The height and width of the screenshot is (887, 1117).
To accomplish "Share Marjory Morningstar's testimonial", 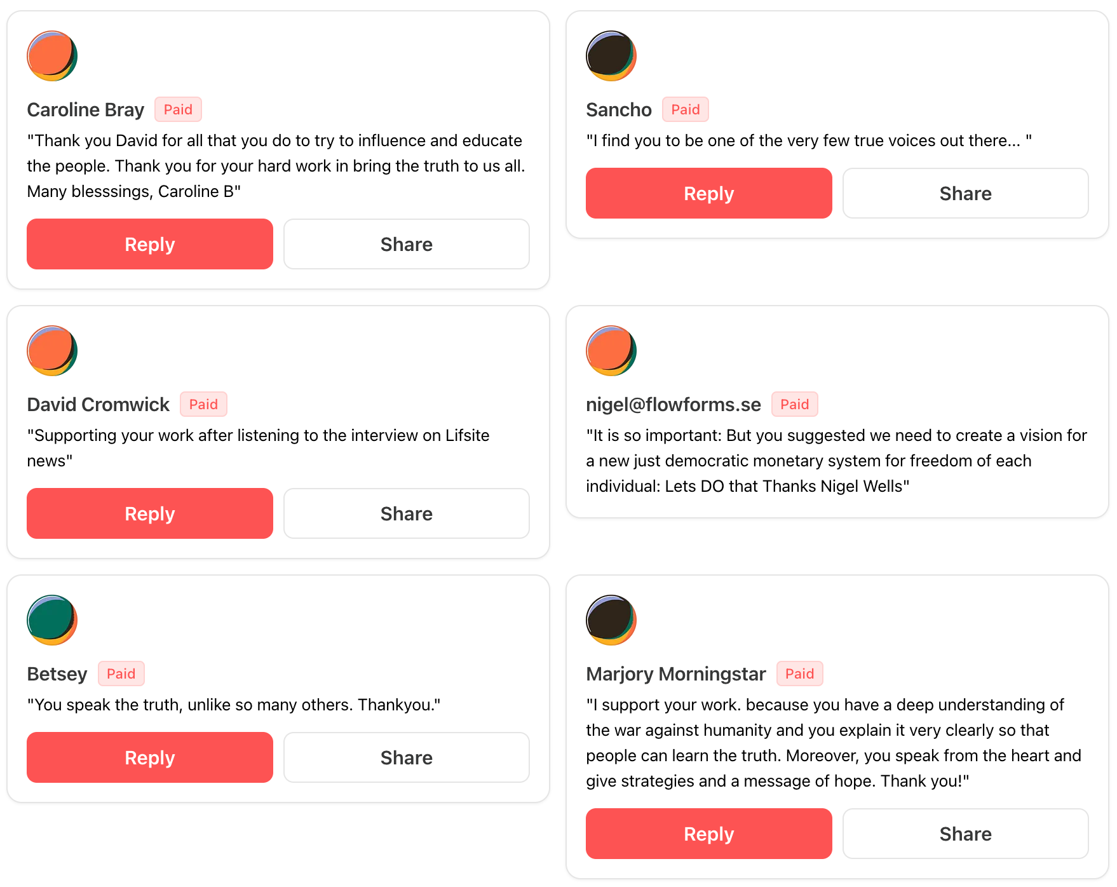I will tap(965, 834).
